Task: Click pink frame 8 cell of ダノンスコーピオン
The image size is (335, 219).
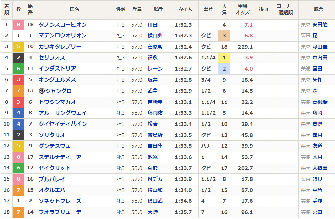Action: (18, 25)
